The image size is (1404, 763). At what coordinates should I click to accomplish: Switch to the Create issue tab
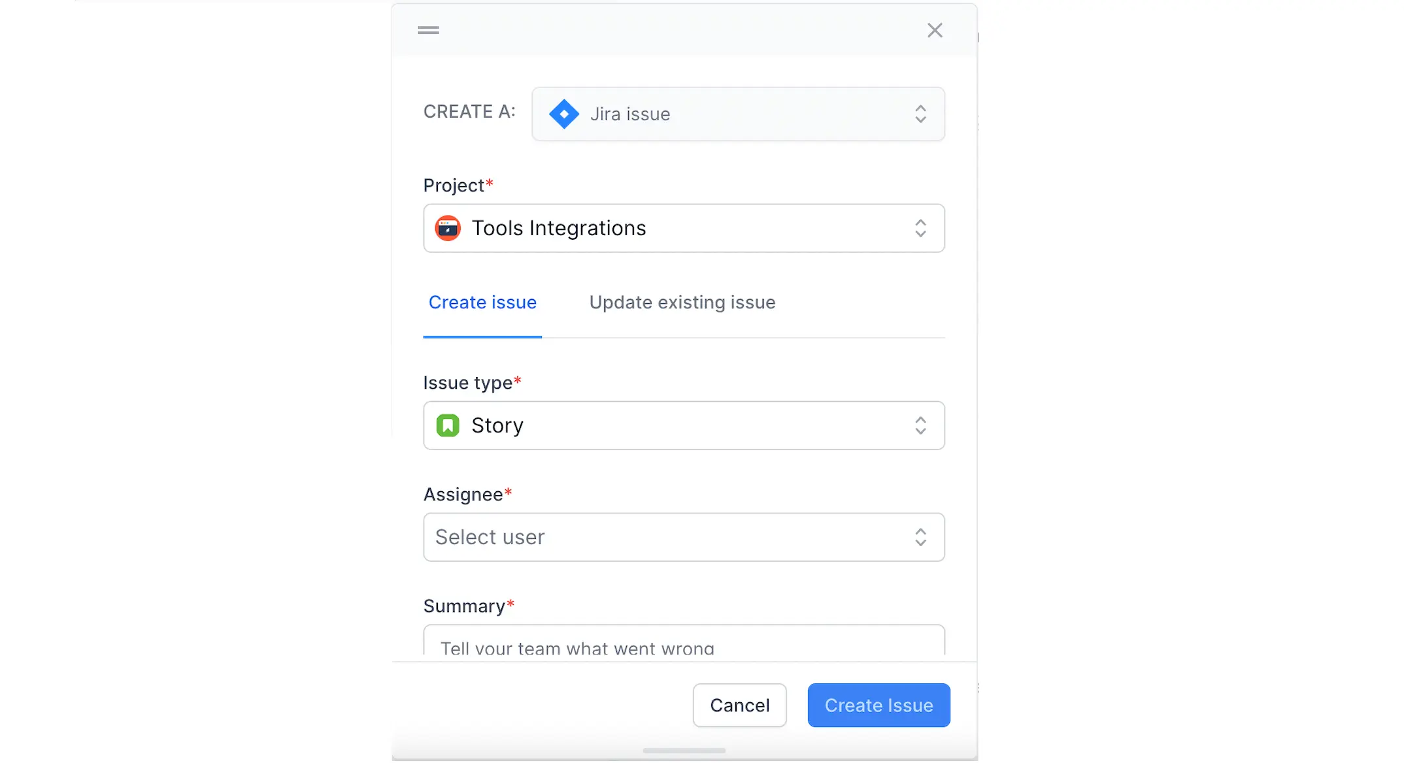point(482,302)
